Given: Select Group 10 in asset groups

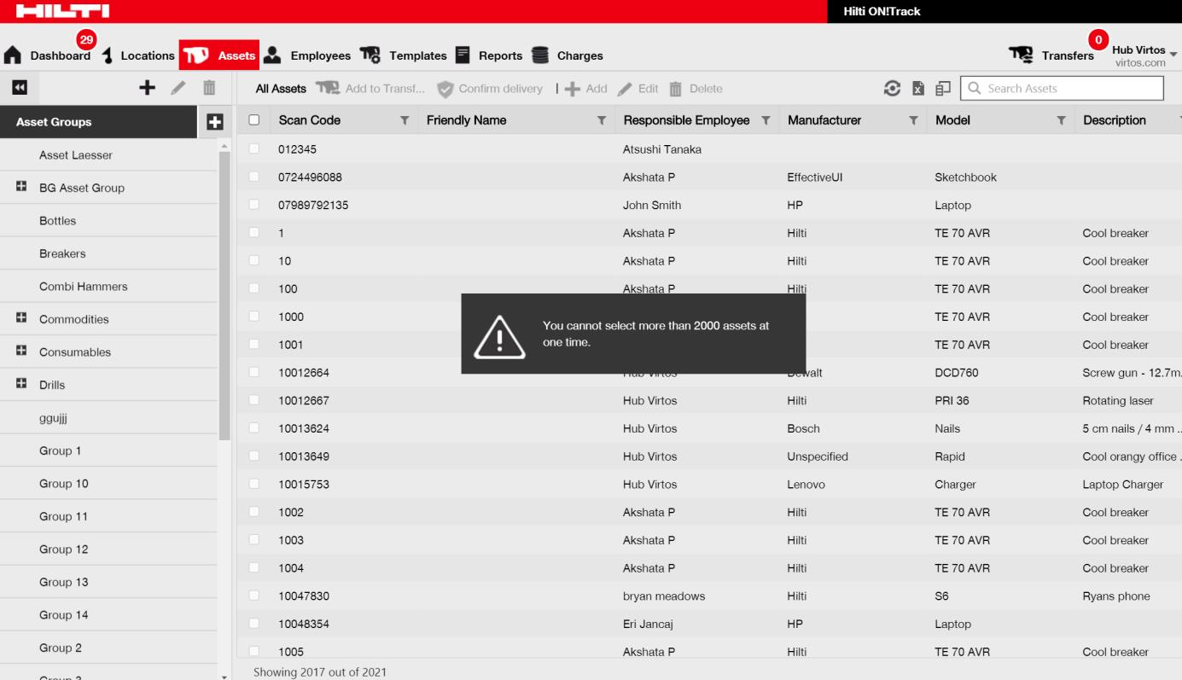Looking at the screenshot, I should [x=64, y=484].
